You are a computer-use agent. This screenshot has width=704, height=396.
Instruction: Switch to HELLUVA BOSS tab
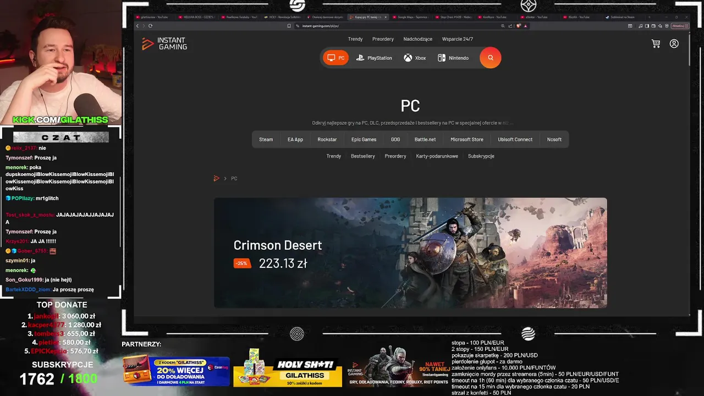pyautogui.click(x=198, y=17)
